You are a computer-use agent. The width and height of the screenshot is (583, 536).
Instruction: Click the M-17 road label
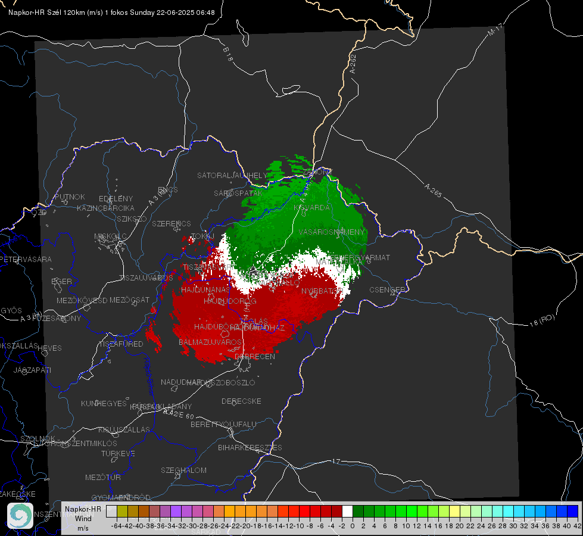coord(495,29)
